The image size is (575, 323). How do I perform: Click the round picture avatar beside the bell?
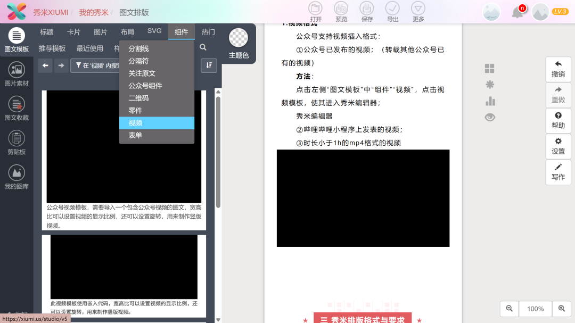coord(491,12)
